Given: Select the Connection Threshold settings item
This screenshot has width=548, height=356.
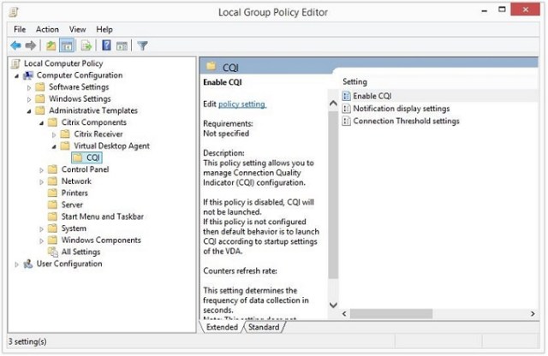Looking at the screenshot, I should 406,121.
